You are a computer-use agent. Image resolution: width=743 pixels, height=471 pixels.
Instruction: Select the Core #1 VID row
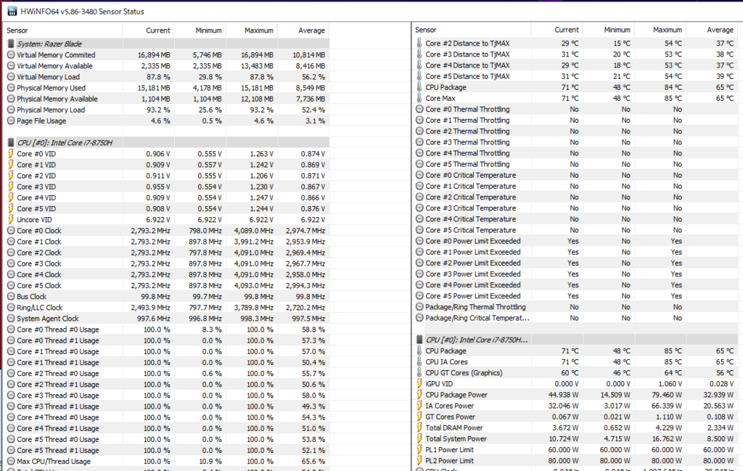166,165
